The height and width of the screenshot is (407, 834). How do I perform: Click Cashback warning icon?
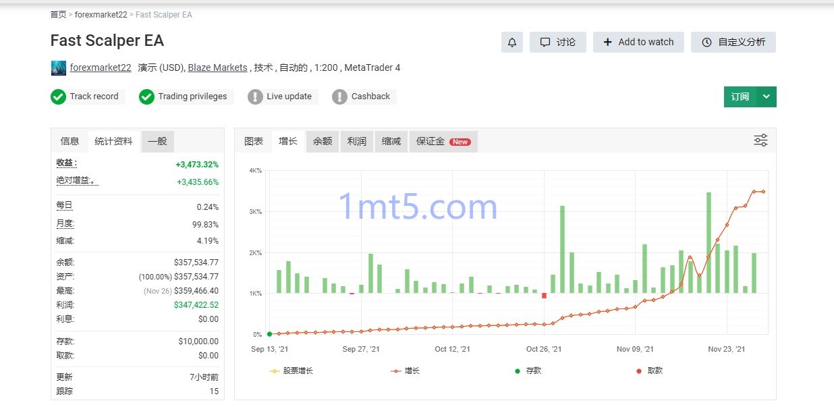point(339,97)
